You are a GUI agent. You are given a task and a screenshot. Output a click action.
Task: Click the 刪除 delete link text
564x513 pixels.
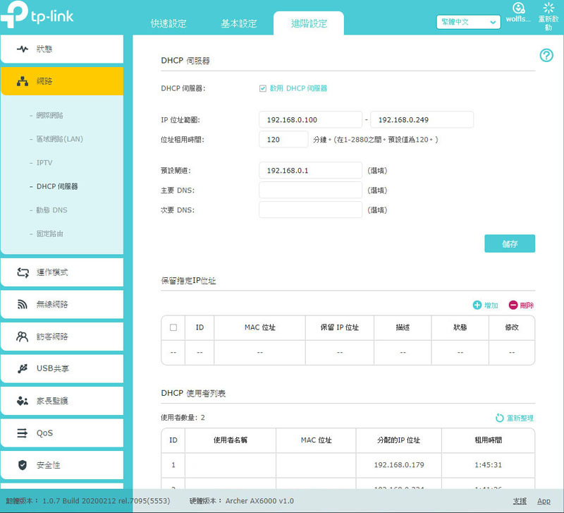(527, 306)
